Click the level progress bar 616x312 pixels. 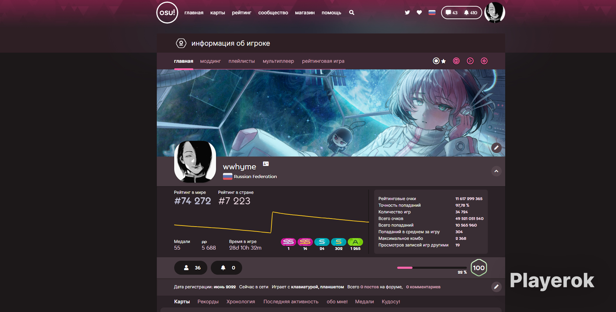pyautogui.click(x=432, y=268)
